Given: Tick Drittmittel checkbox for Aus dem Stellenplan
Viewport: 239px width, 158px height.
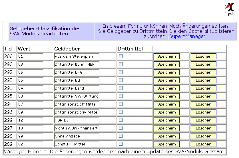Looking at the screenshot, I should pyautogui.click(x=120, y=56).
